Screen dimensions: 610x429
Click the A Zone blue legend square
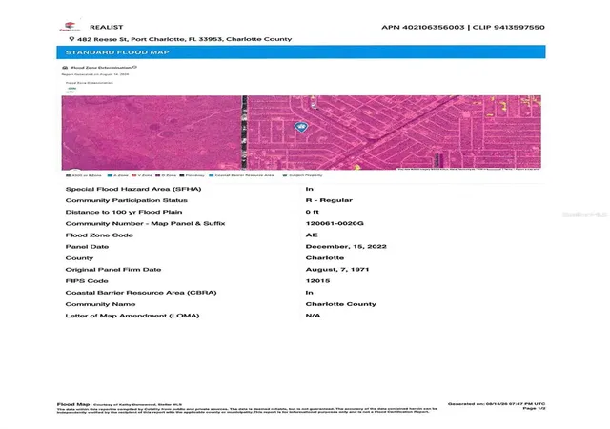[110, 175]
